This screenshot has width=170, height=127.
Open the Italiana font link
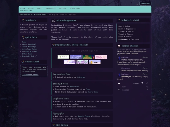pyautogui.click(x=96, y=116)
